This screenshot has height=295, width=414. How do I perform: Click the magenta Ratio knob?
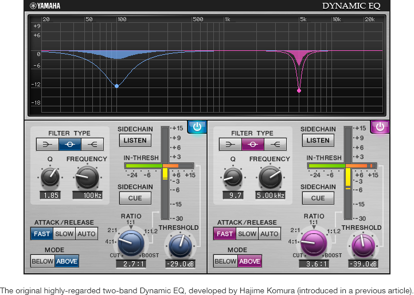pyautogui.click(x=314, y=244)
